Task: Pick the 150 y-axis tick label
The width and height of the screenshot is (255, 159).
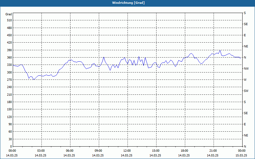Action: pos(10,109)
